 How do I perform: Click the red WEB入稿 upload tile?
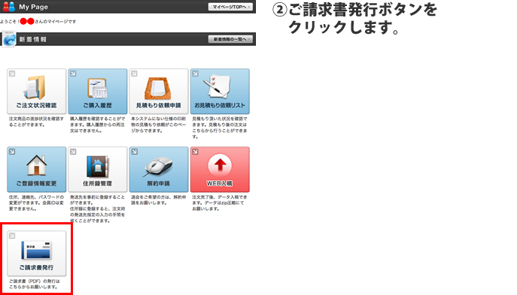220,170
